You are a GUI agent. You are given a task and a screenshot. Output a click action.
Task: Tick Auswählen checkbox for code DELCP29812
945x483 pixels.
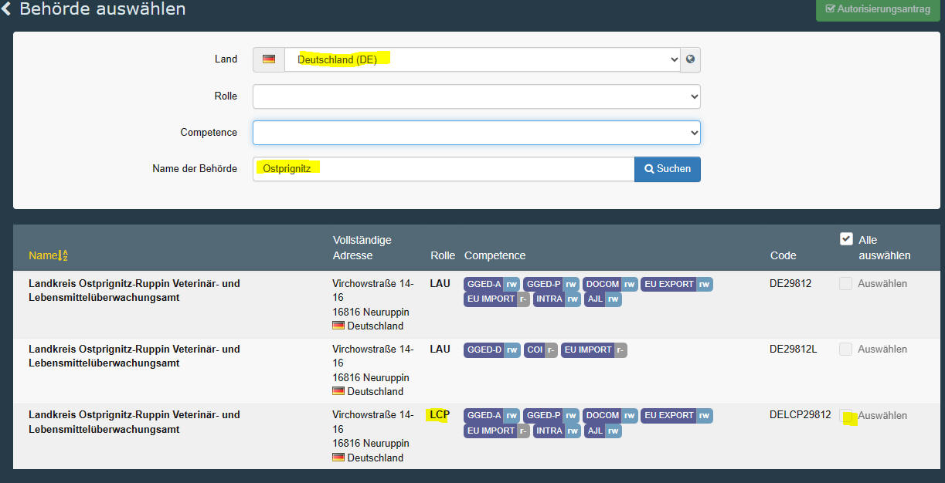[846, 416]
